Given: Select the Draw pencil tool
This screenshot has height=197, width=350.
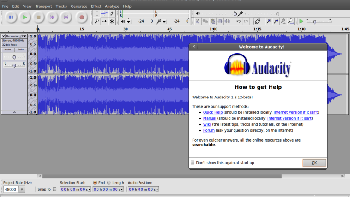Looking at the screenshot, I should point(112,13).
